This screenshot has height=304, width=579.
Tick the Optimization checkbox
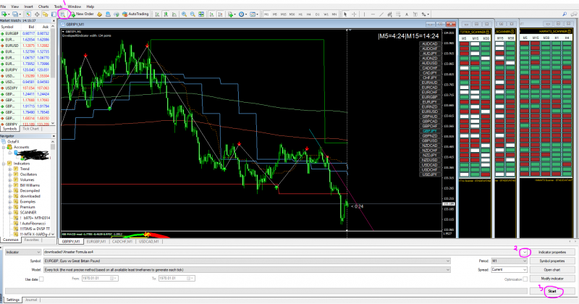pos(525,279)
